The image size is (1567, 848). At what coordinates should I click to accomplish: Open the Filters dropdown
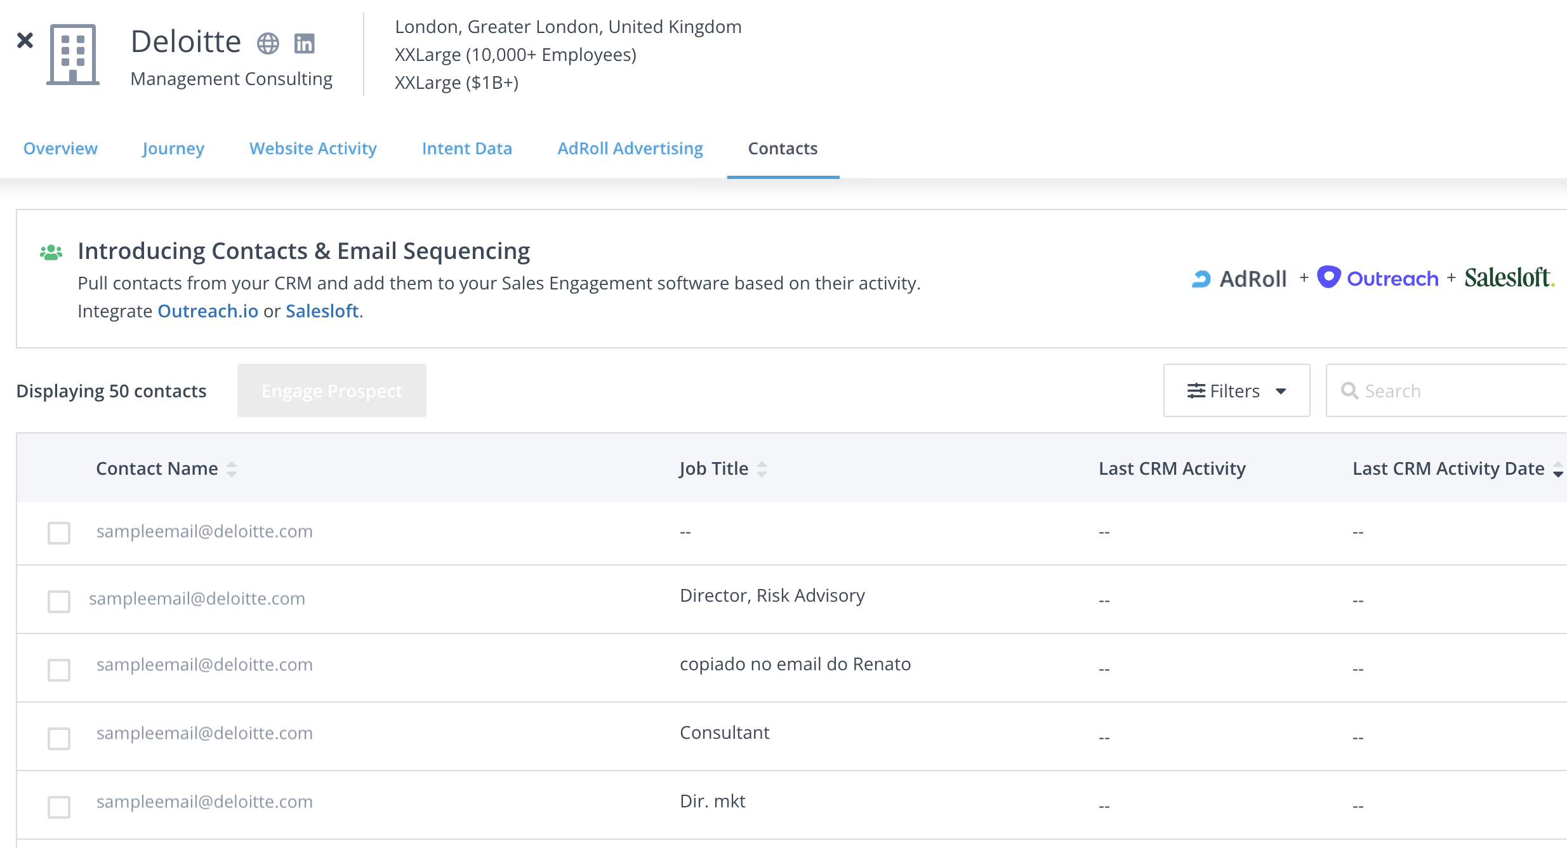1236,390
